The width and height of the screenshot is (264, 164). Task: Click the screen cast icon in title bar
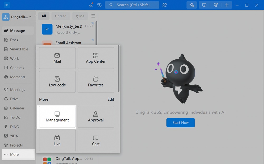[204, 5]
